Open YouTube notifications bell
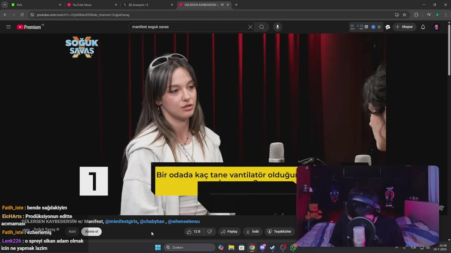The height and width of the screenshot is (253, 451). point(423,27)
